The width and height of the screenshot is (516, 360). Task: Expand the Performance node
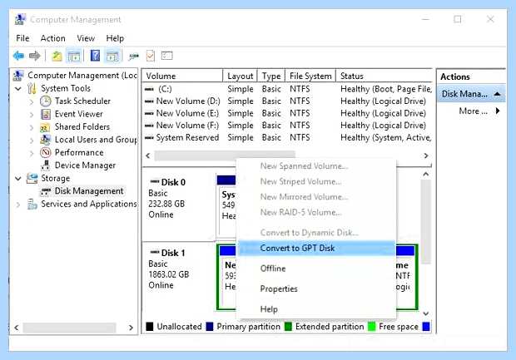coord(32,153)
